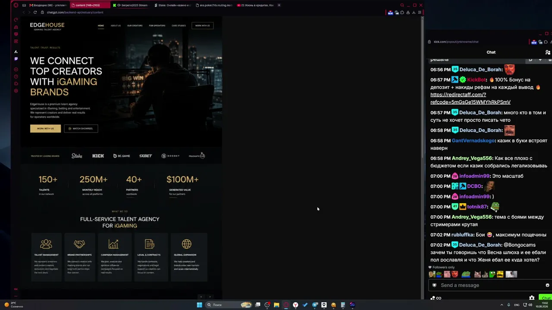
Task: Open Telegram from the taskbar
Action: click(x=315, y=305)
